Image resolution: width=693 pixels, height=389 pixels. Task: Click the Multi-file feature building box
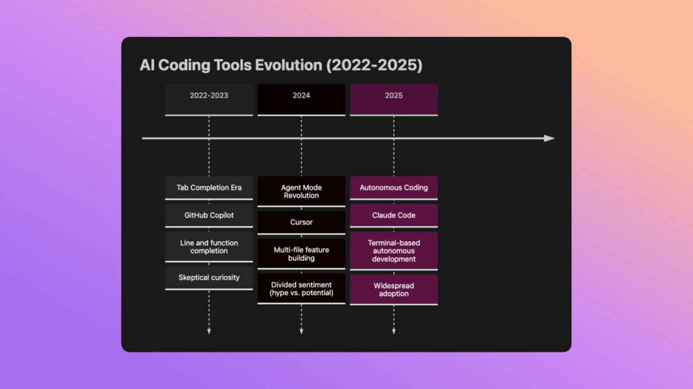(x=301, y=254)
